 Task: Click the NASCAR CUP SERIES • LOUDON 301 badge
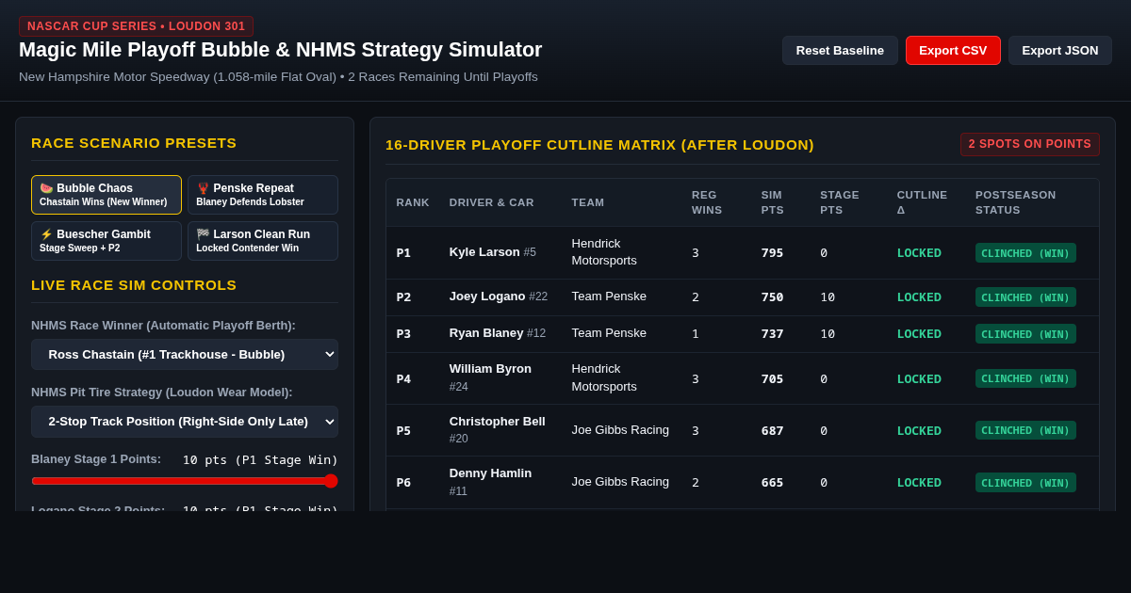136,26
